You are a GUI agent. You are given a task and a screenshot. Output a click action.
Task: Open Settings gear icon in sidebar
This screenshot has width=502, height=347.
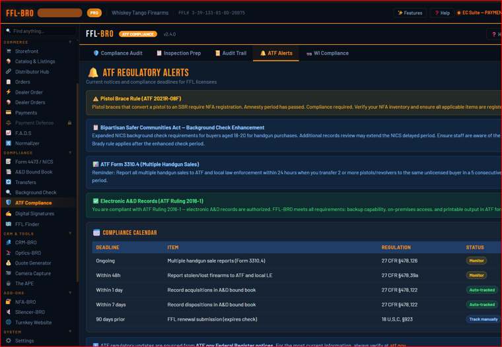point(9,340)
